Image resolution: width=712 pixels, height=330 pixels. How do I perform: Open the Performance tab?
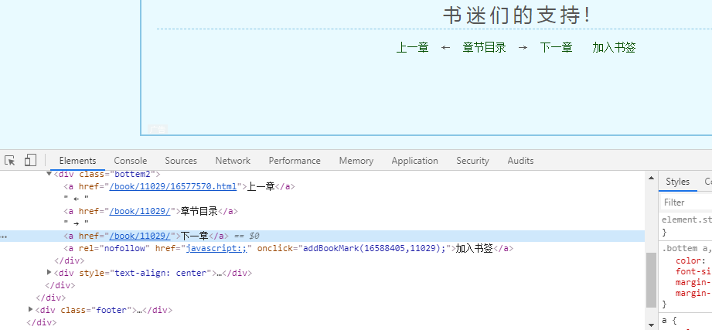(x=295, y=161)
